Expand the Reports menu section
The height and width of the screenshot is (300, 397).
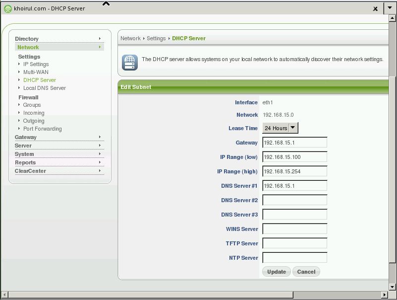(59, 162)
